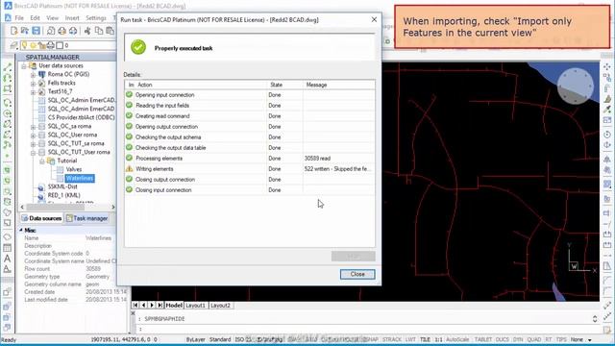The image size is (615, 346).
Task: Jump to last layout tab arrow
Action: [160, 305]
